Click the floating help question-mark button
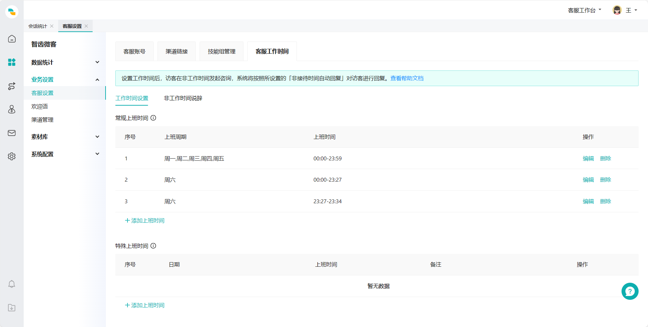 click(x=630, y=291)
